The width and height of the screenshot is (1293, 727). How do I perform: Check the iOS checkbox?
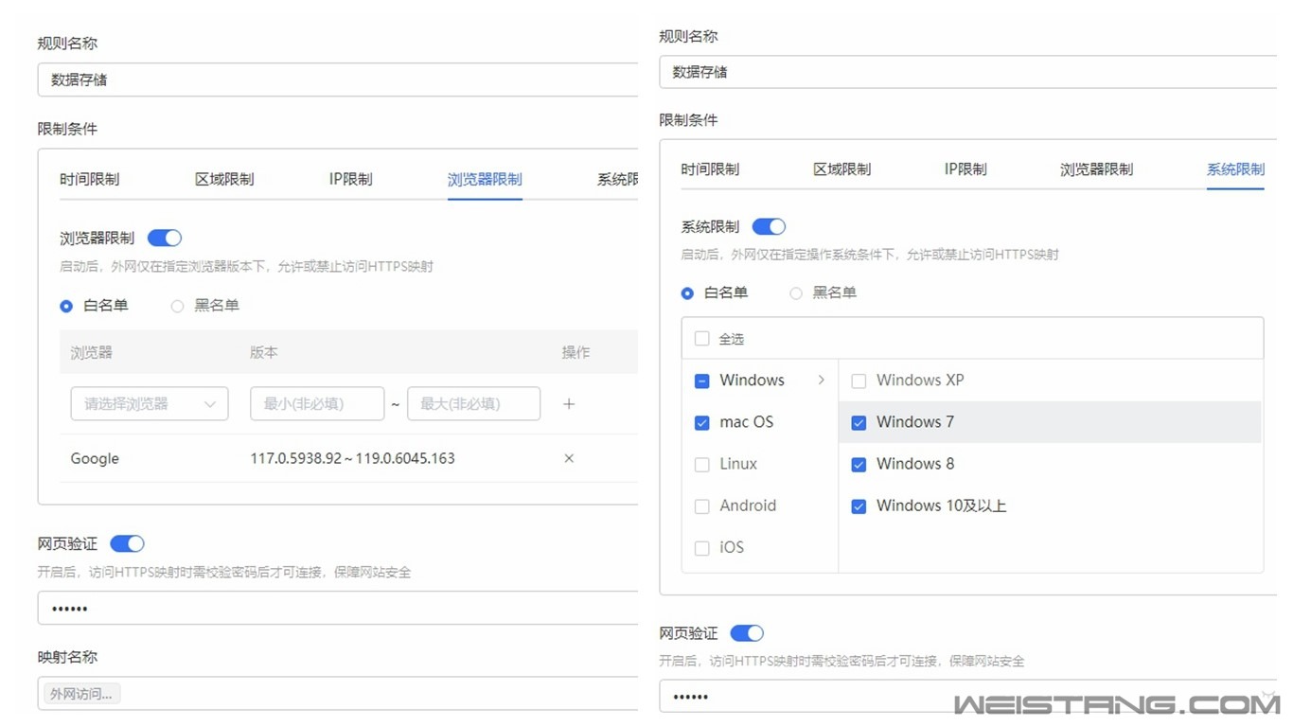(701, 547)
